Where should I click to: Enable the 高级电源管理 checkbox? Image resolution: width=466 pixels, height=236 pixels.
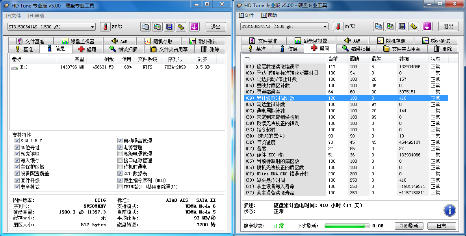click(x=120, y=154)
